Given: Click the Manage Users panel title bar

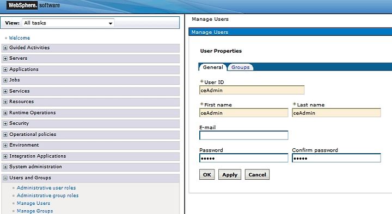Looking at the screenshot, I should pos(290,32).
